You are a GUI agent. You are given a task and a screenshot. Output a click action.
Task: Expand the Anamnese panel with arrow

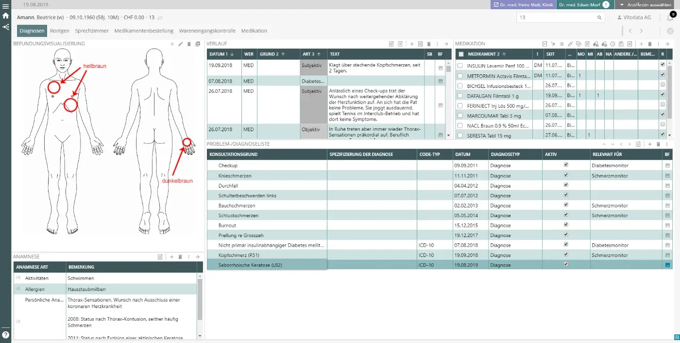198,257
